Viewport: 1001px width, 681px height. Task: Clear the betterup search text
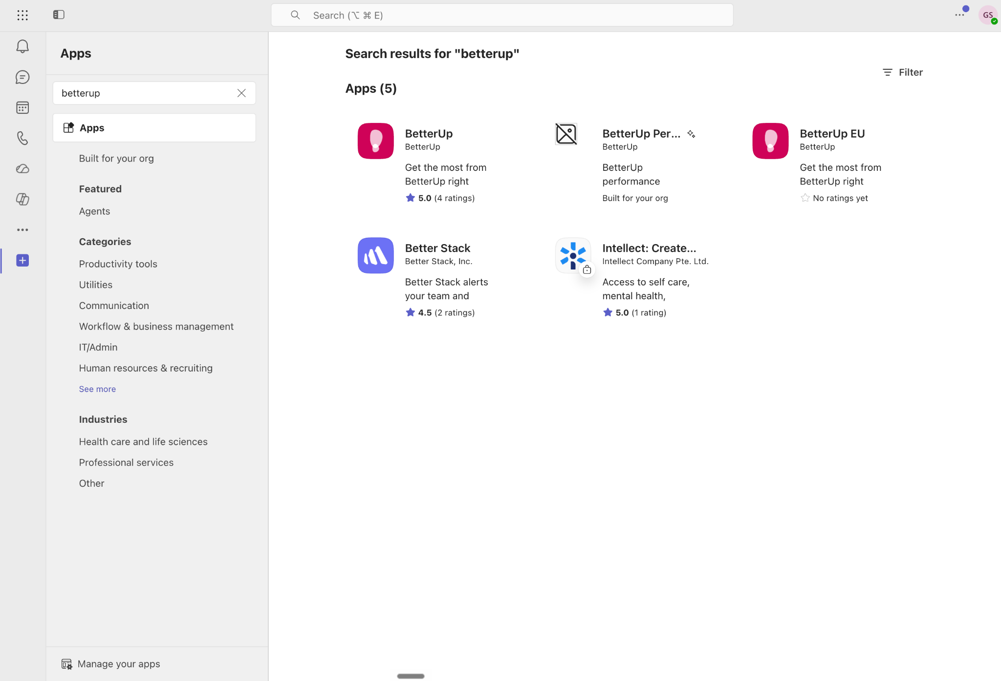[x=241, y=93]
